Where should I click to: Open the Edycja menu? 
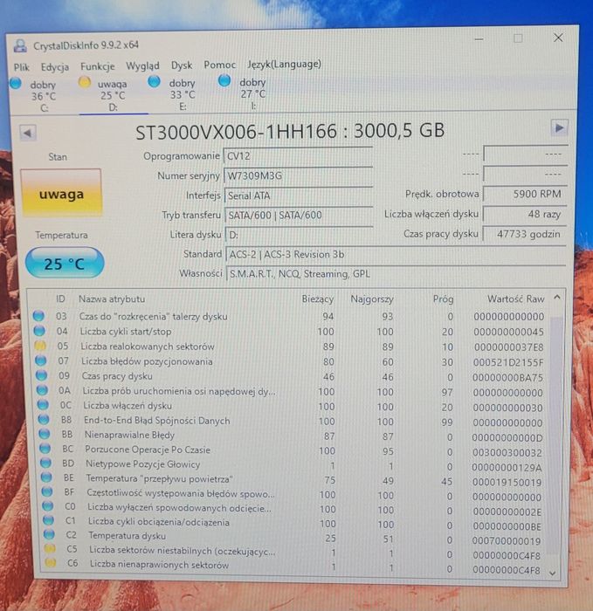click(55, 67)
